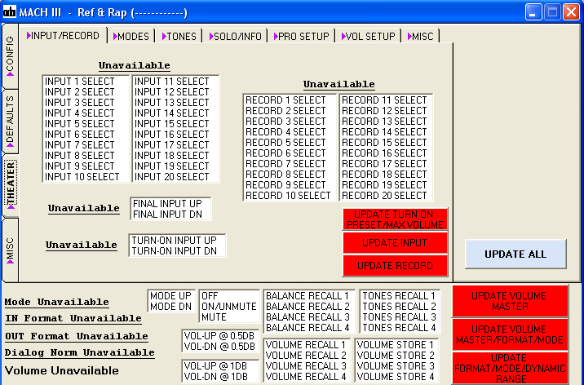
Task: Select TONES RECALL 2 entry
Action: pos(399,307)
